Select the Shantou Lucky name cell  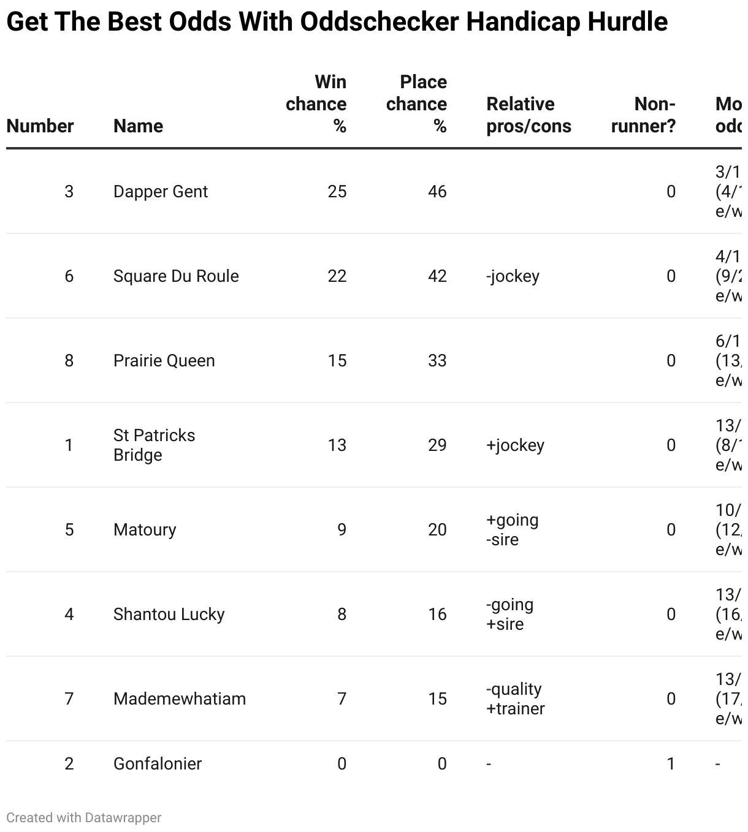point(169,615)
